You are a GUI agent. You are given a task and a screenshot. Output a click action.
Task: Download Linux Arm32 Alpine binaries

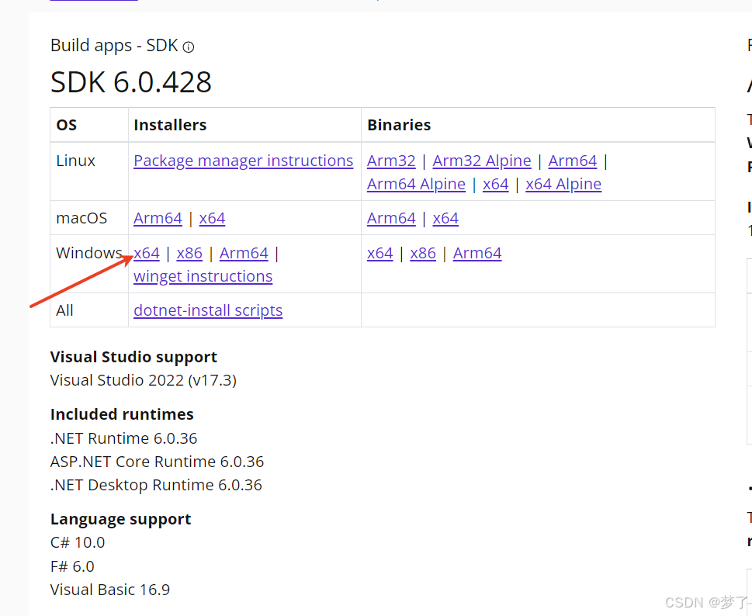(x=481, y=161)
